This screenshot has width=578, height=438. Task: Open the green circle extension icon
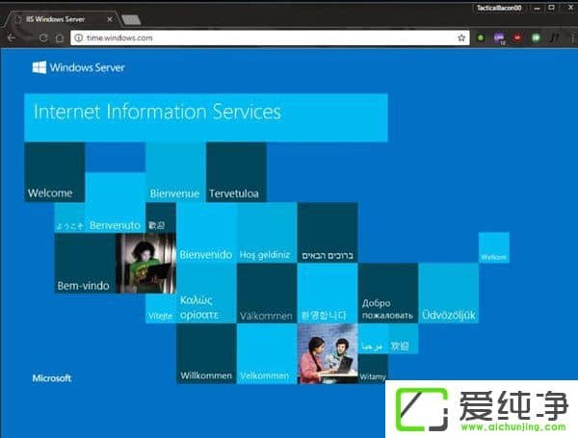pos(481,38)
